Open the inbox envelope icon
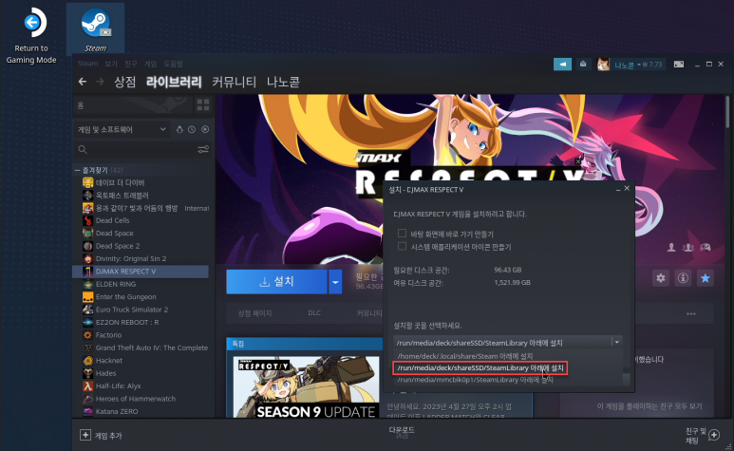Screen dimensions: 734x451 click(583, 65)
